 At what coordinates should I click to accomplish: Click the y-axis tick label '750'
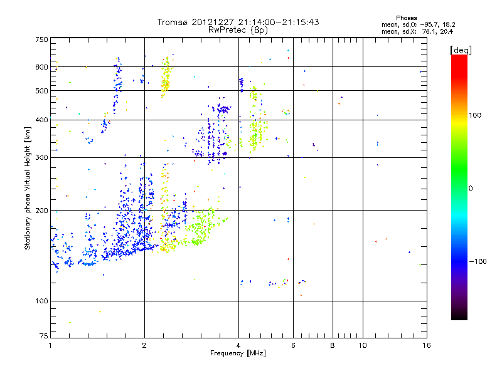[x=41, y=39]
